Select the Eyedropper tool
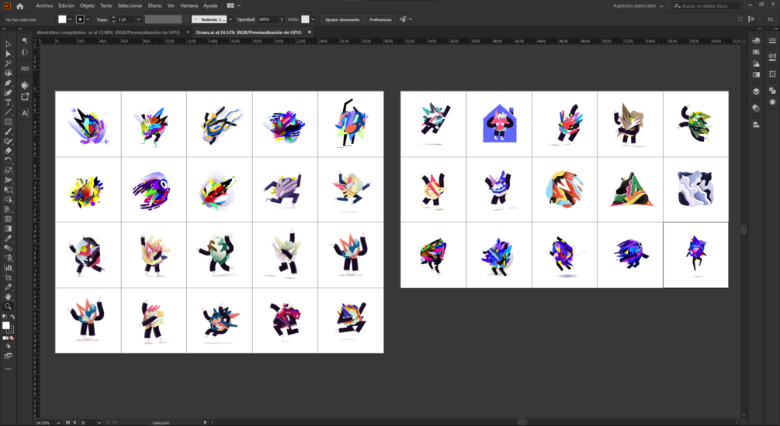 (x=8, y=239)
